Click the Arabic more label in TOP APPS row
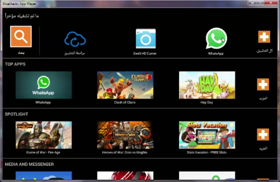Viewport: 280px width, 182px height. point(263,98)
